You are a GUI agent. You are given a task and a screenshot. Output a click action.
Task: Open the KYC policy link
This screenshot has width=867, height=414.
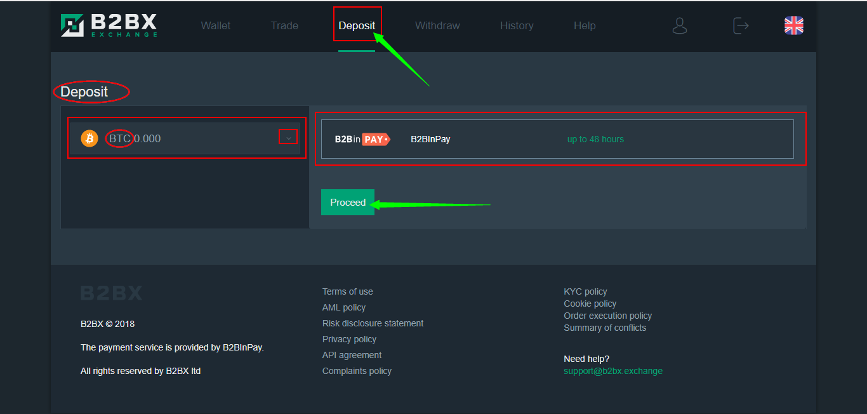click(585, 291)
